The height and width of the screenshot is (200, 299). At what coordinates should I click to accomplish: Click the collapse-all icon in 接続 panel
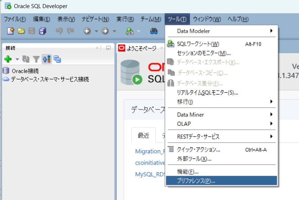57,59
